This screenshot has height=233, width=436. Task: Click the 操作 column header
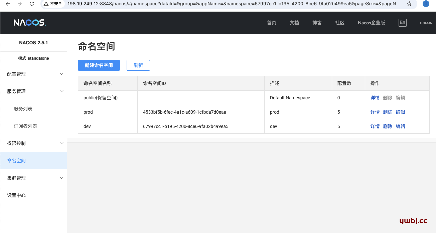click(397, 83)
